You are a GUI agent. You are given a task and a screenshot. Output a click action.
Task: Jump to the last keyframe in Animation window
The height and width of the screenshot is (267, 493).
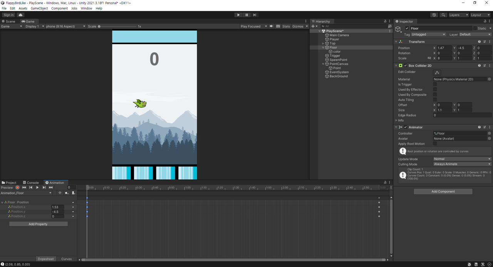tap(51, 188)
